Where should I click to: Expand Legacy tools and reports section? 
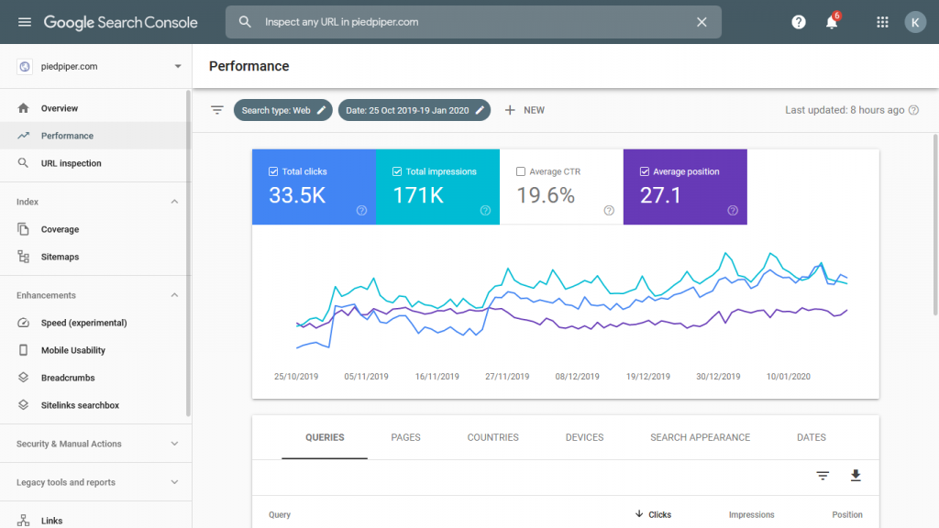tap(174, 482)
